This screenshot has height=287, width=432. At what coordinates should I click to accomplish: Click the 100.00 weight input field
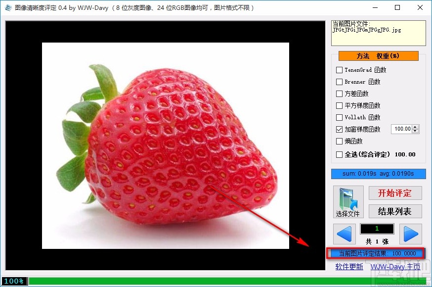pyautogui.click(x=402, y=129)
